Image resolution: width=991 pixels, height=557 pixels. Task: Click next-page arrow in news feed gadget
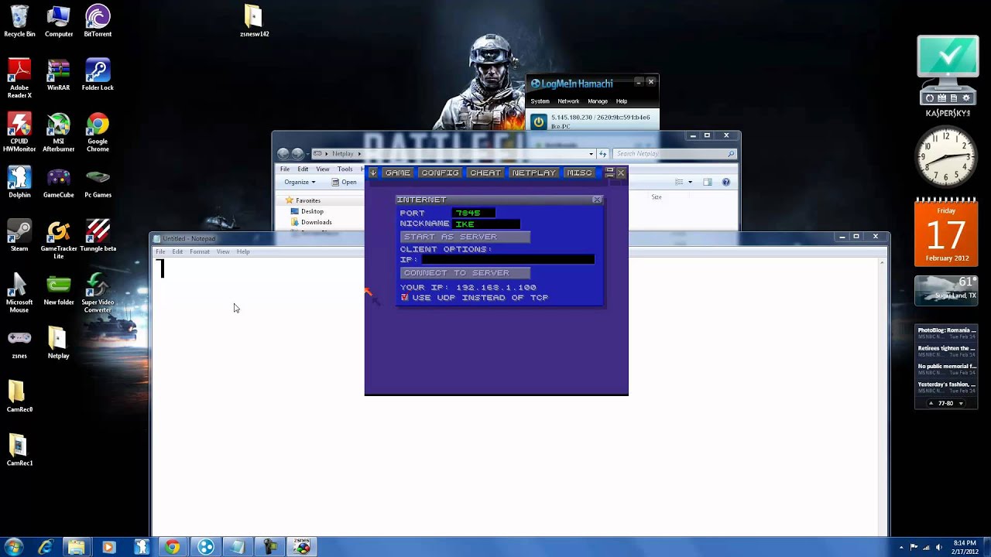[x=961, y=403]
